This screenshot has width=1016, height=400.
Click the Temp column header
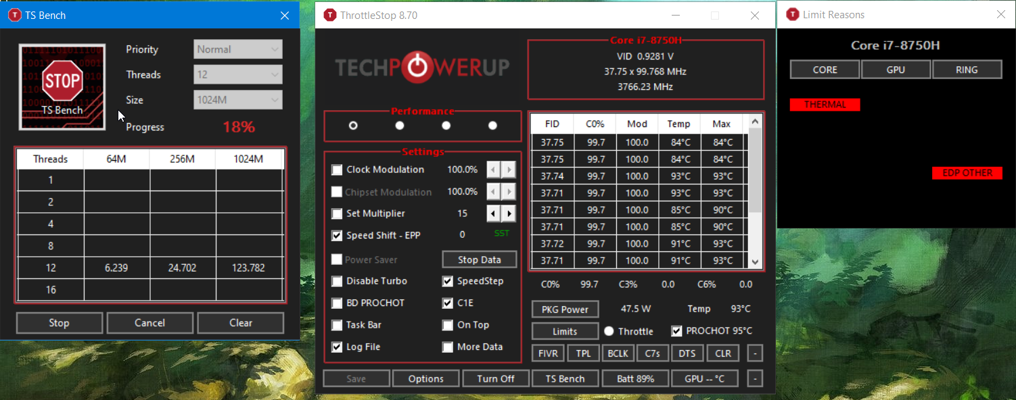click(x=678, y=124)
